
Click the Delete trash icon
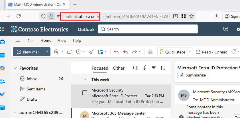pyautogui.click(x=56, y=52)
